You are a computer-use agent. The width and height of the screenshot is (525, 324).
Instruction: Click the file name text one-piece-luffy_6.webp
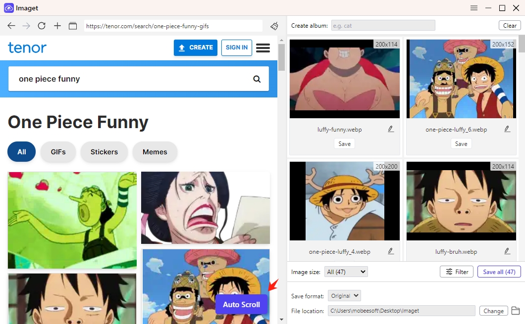click(456, 130)
